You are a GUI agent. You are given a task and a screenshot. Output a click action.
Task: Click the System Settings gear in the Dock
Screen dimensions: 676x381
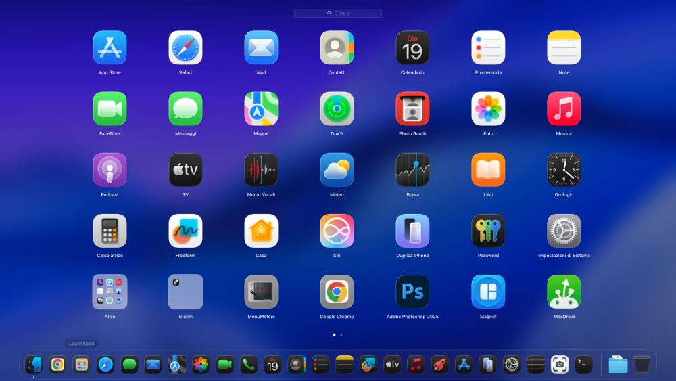[x=512, y=365]
